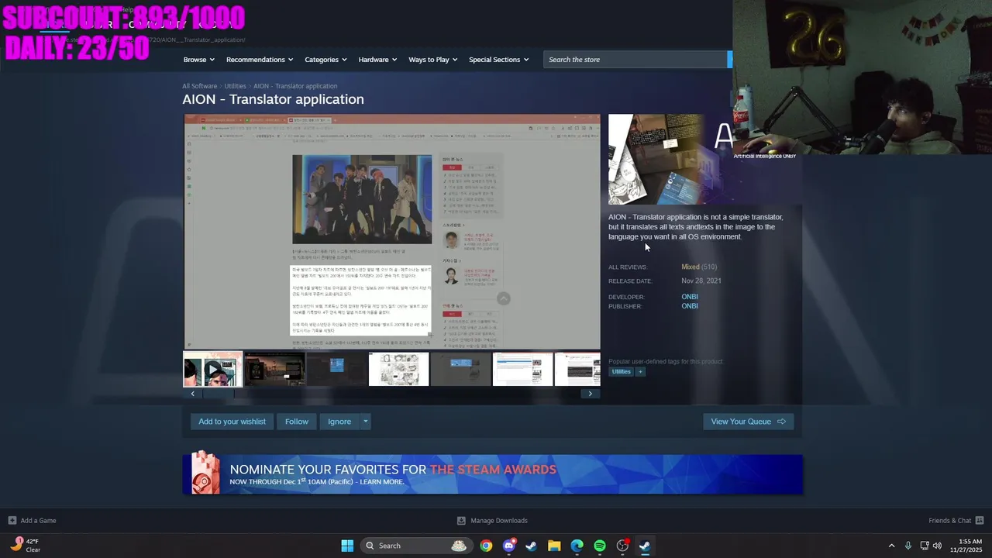992x558 pixels.
Task: Open File Explorer from the taskbar
Action: point(554,546)
